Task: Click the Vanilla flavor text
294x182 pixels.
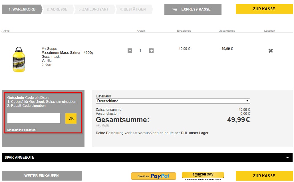Action: click(47, 61)
